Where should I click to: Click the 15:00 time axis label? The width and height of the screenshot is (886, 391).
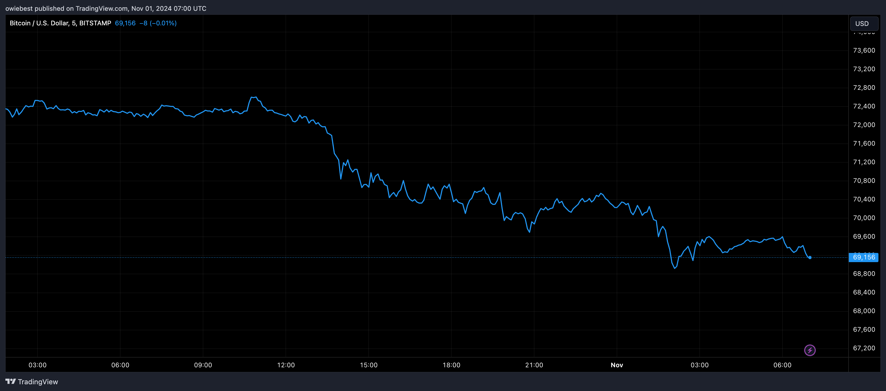pyautogui.click(x=369, y=365)
